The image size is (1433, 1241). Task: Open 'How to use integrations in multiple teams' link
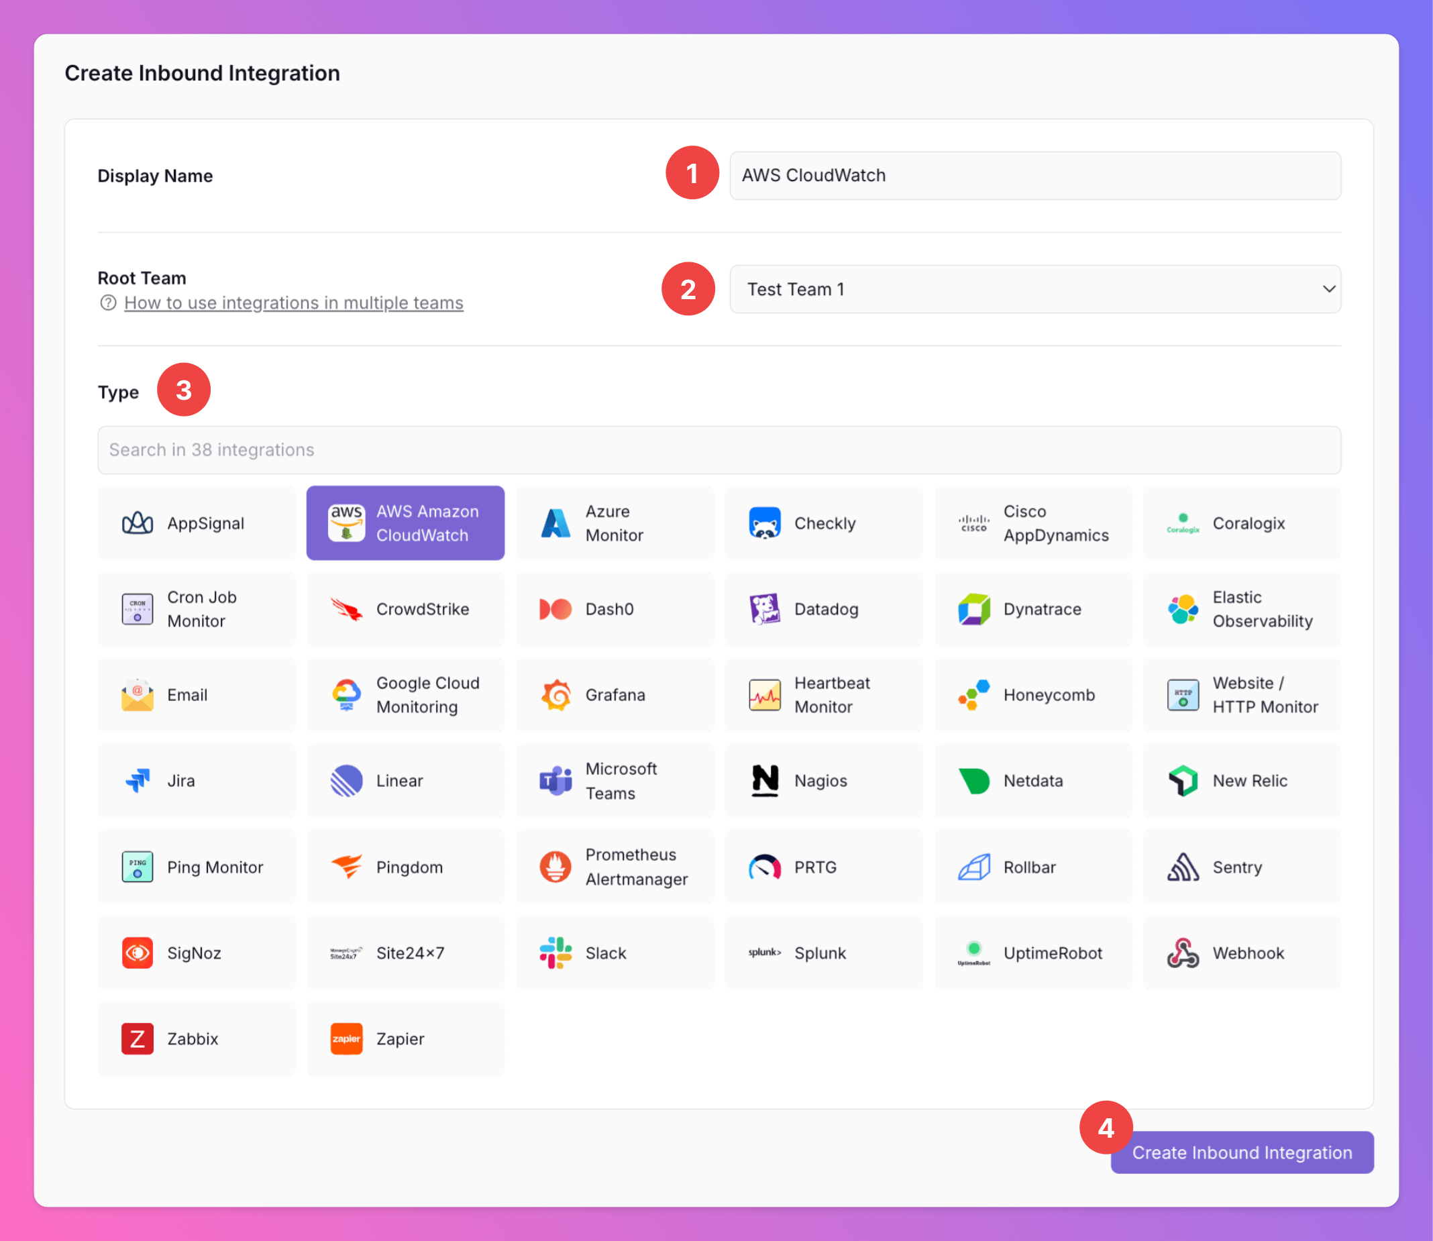click(x=294, y=303)
